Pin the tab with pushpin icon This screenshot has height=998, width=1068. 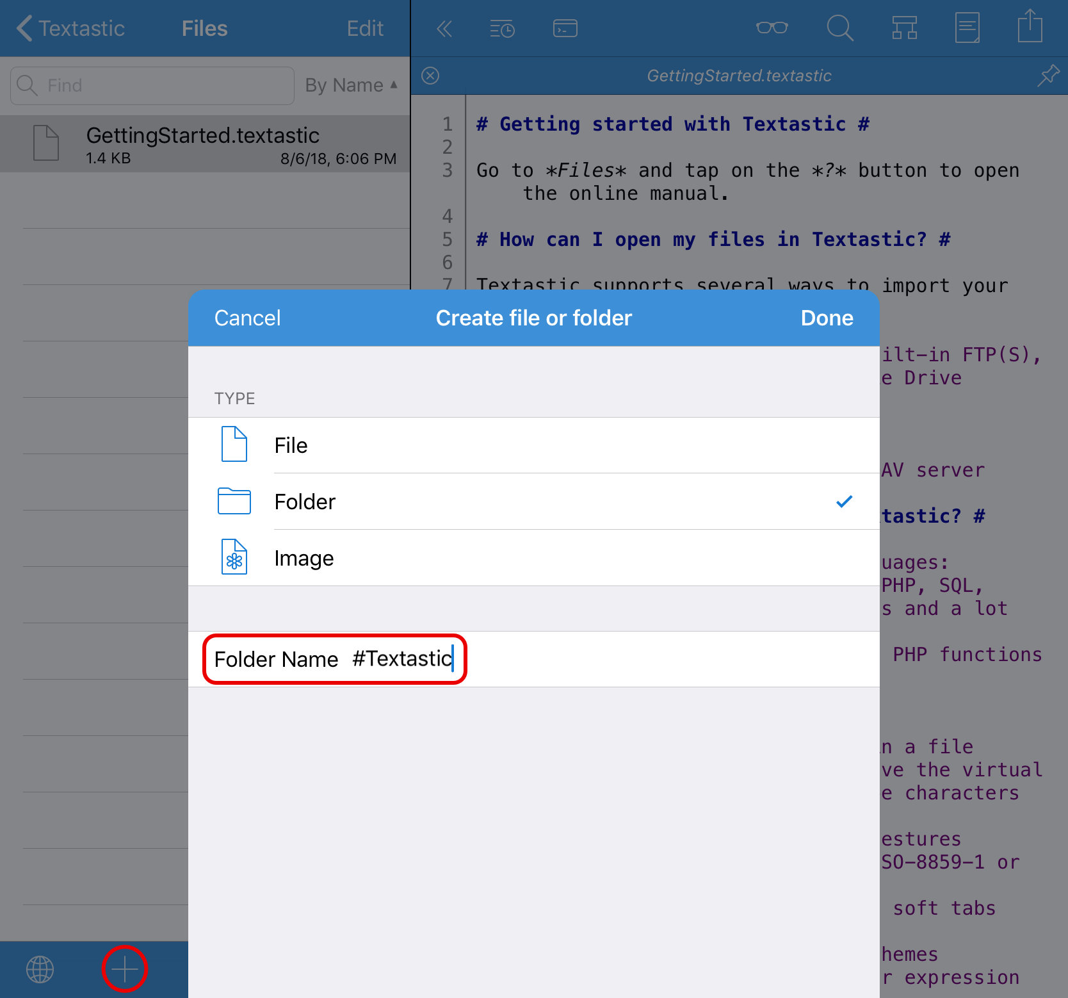tap(1048, 76)
